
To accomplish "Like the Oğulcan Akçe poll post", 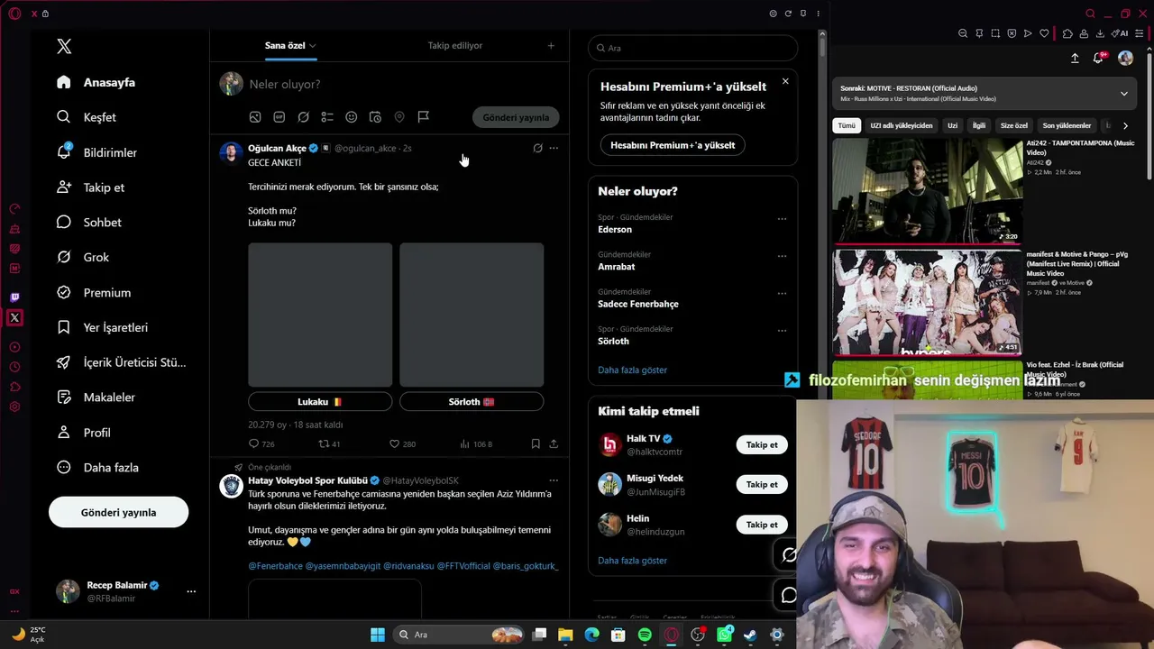I will tap(402, 443).
